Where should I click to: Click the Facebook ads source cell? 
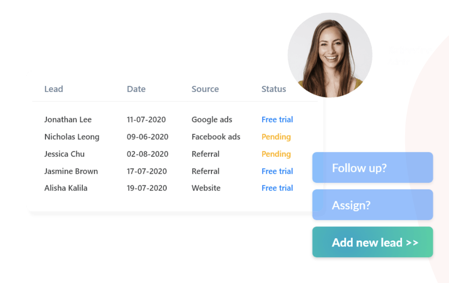coord(216,137)
